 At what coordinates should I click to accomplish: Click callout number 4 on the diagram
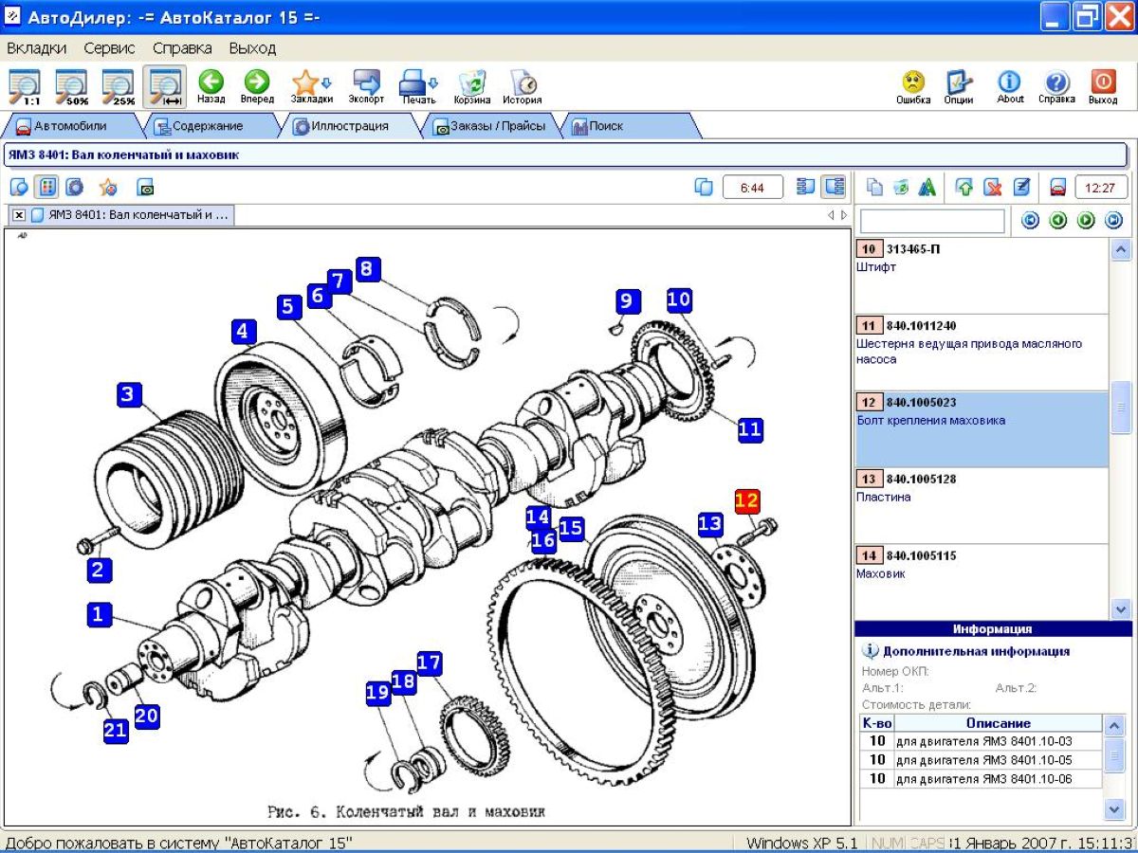coord(244,332)
